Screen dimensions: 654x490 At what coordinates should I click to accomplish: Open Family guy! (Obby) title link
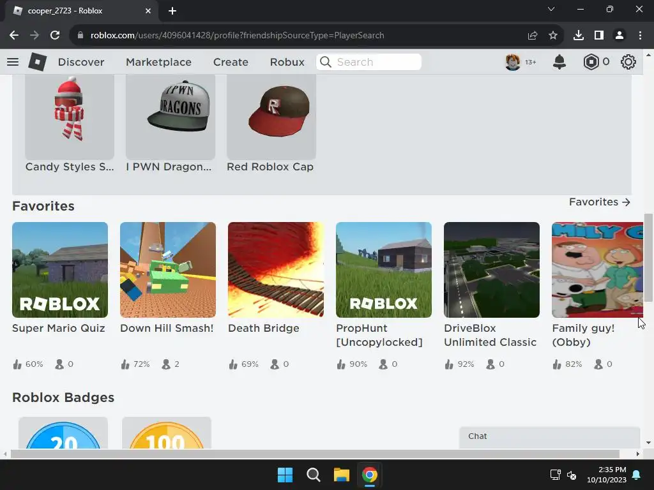(584, 336)
